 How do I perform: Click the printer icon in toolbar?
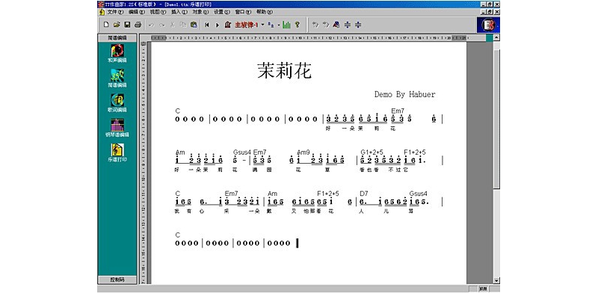138,25
